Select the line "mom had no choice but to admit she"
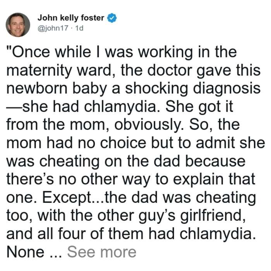Screen dimensions: 271x271 (135, 144)
